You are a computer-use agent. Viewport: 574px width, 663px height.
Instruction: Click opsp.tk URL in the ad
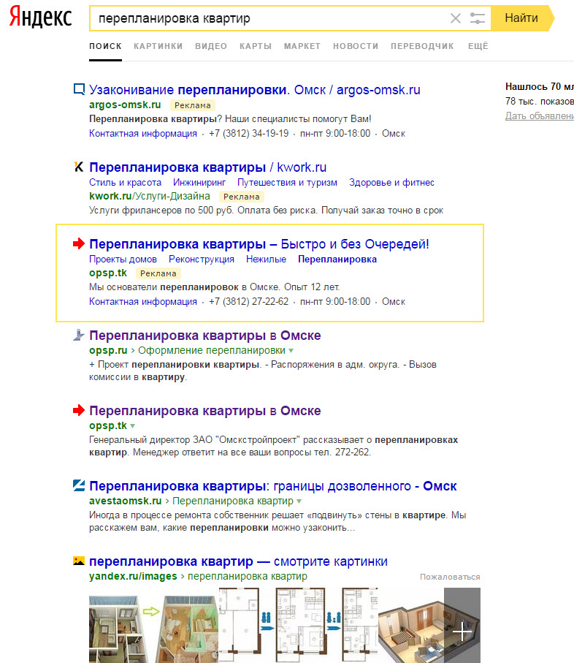tap(108, 273)
